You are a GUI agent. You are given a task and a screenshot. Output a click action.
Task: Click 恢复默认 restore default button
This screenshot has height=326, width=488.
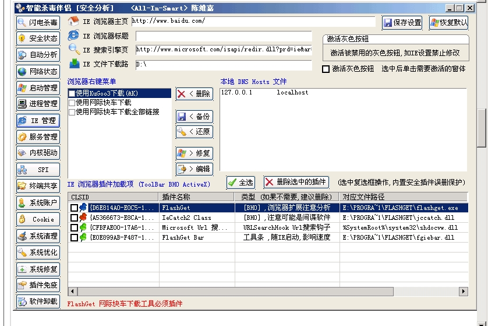pyautogui.click(x=448, y=23)
